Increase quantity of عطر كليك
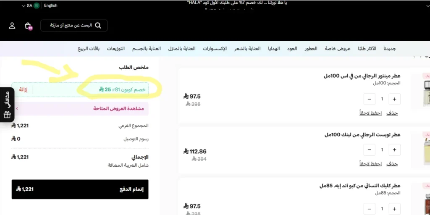 [x=394, y=209]
